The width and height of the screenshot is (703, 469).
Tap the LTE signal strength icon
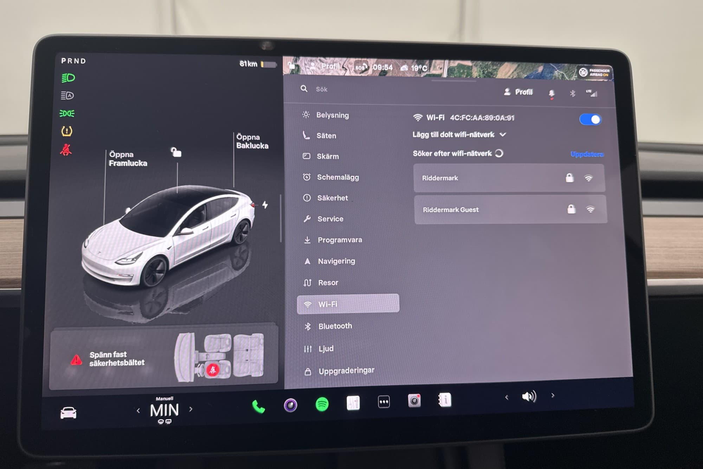[592, 93]
